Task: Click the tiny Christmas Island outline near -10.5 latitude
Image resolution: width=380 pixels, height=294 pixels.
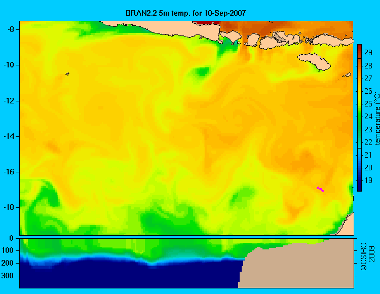Action: click(67, 74)
